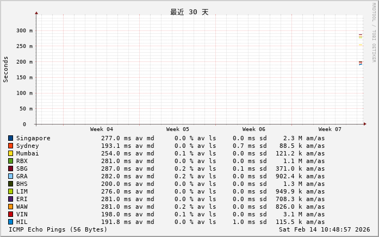Click the Singapore legend color swatch
The width and height of the screenshot is (379, 237).
click(10, 138)
